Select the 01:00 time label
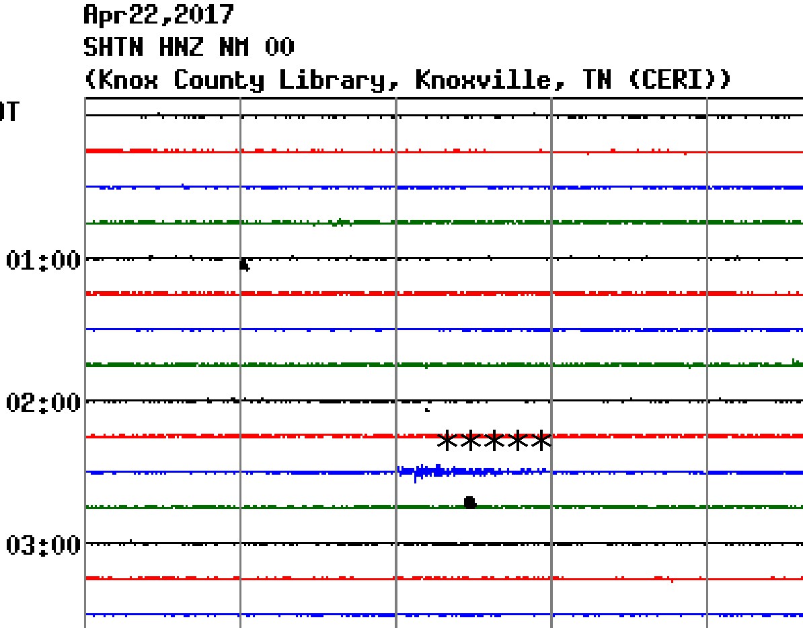 (x=43, y=259)
